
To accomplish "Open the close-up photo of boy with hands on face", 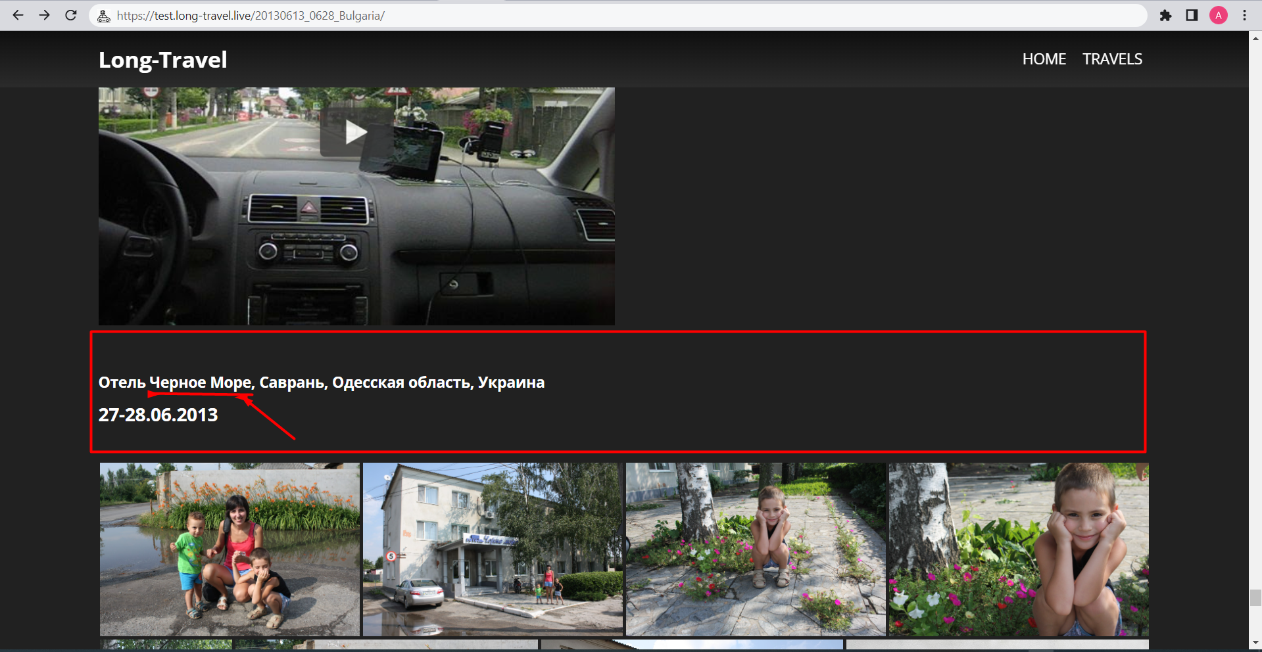I will [x=1018, y=549].
